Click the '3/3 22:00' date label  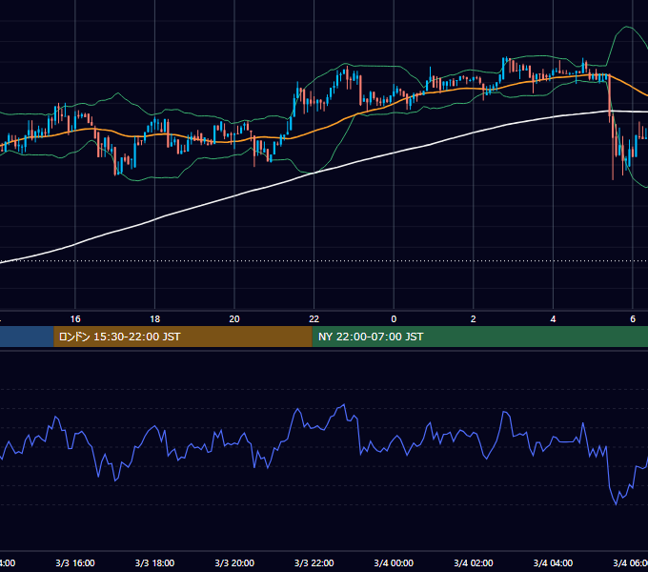coord(314,562)
